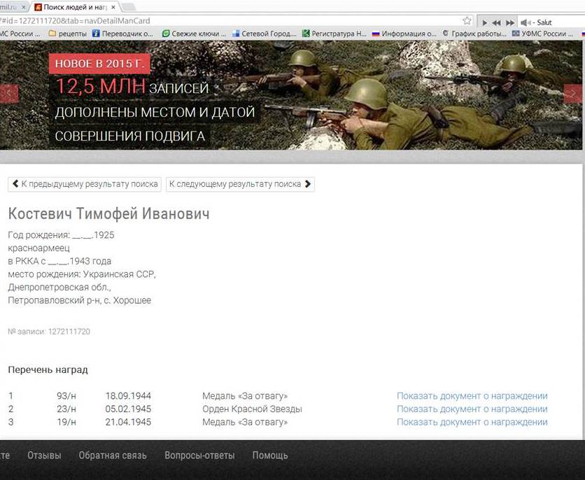Click the bookmark star in address bar
Image resolution: width=585 pixels, height=480 pixels.
tap(467, 21)
